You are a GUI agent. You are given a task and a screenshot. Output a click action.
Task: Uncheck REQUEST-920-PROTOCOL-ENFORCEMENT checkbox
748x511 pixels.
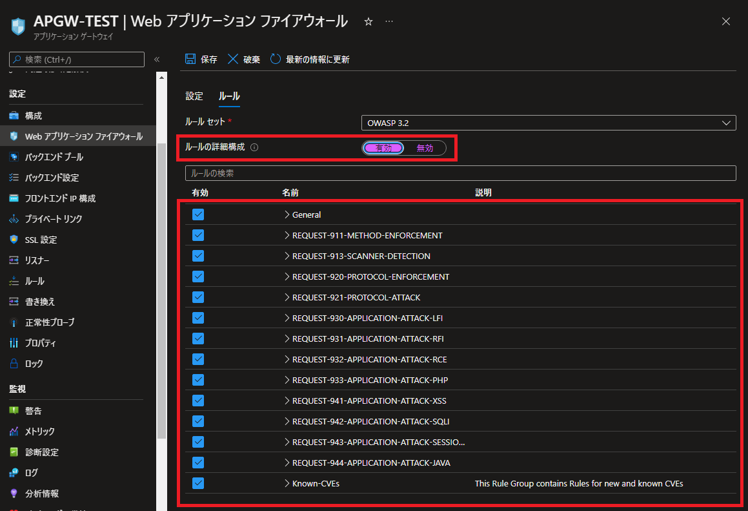[x=198, y=276]
